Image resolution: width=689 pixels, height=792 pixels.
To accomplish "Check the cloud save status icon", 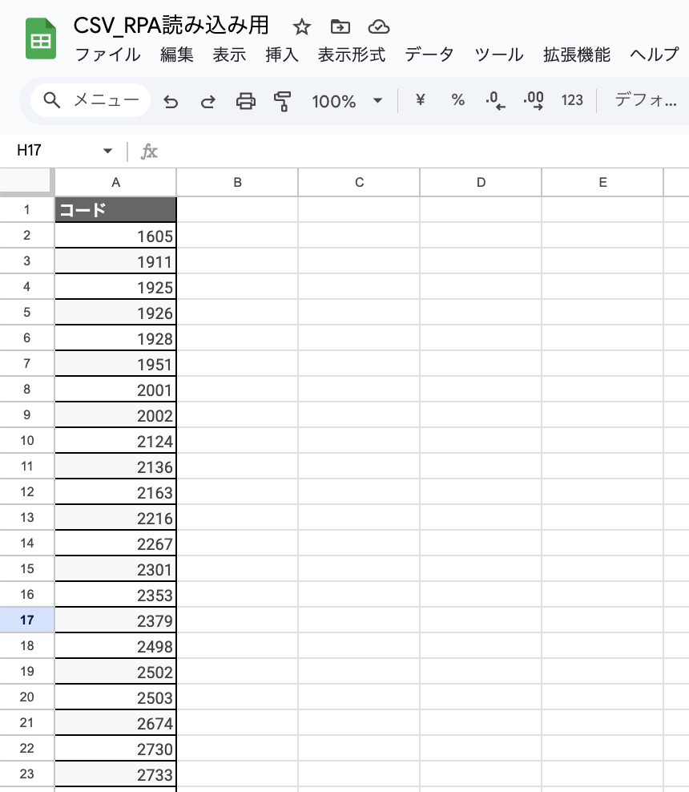I will 378,27.
